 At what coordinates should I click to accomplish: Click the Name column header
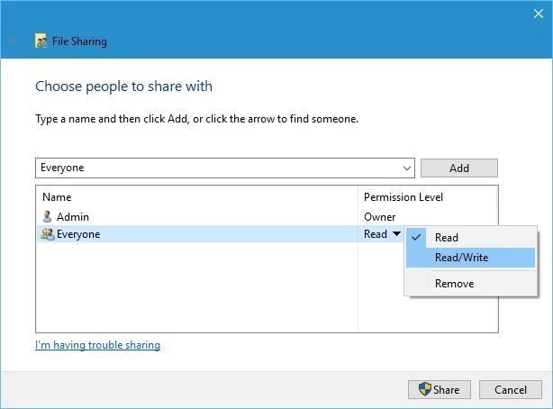tap(57, 196)
